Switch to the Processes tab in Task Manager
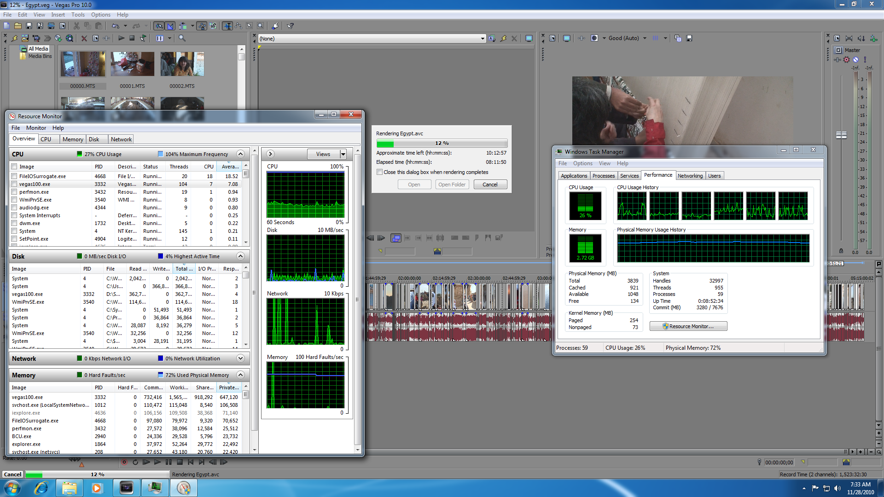 (604, 176)
